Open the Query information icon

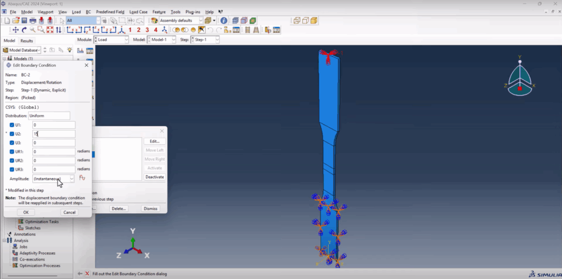point(224,20)
